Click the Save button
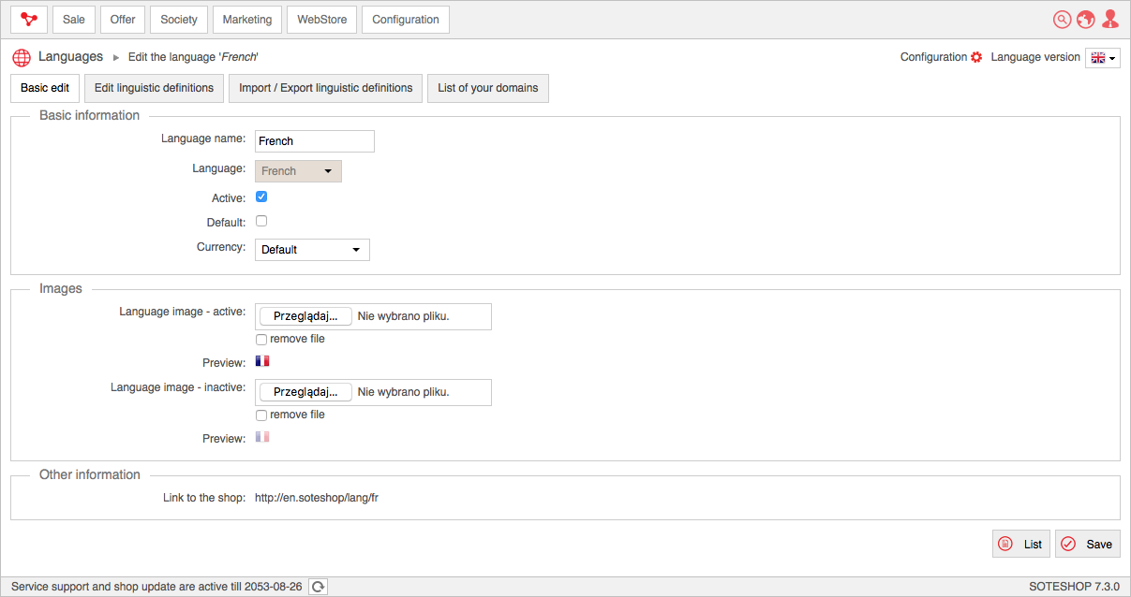This screenshot has height=597, width=1131. 1088,544
